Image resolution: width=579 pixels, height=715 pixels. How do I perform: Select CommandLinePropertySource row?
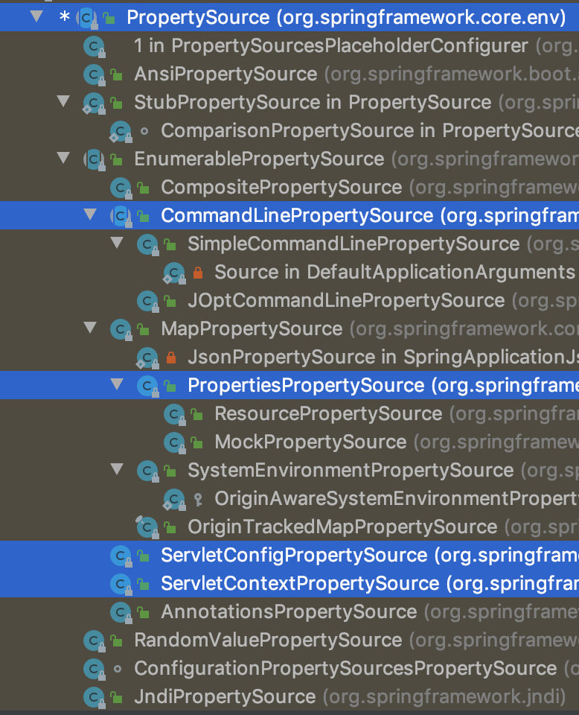pyautogui.click(x=289, y=215)
